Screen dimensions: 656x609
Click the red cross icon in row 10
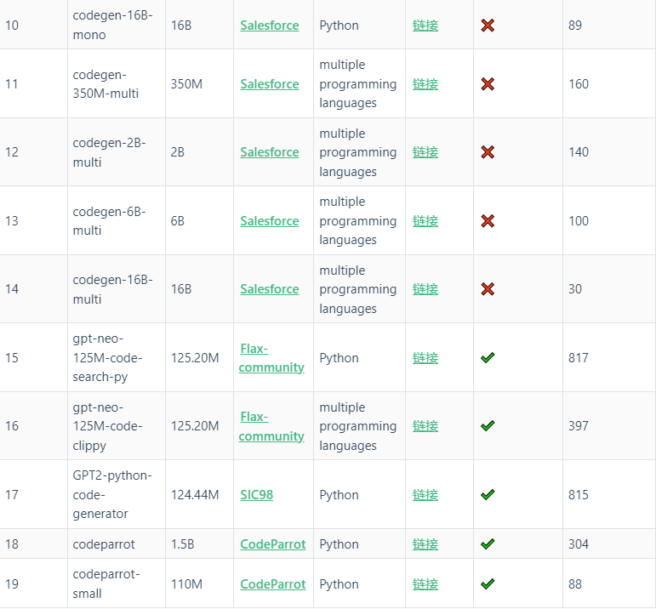pyautogui.click(x=488, y=26)
